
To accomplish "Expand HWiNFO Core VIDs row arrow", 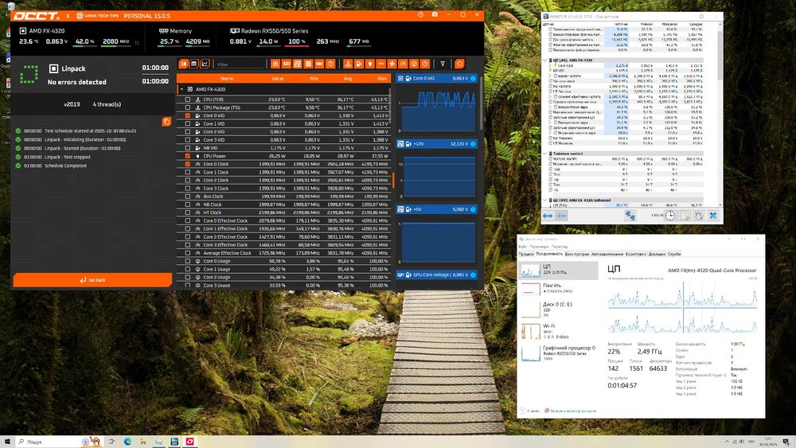I will click(550, 65).
